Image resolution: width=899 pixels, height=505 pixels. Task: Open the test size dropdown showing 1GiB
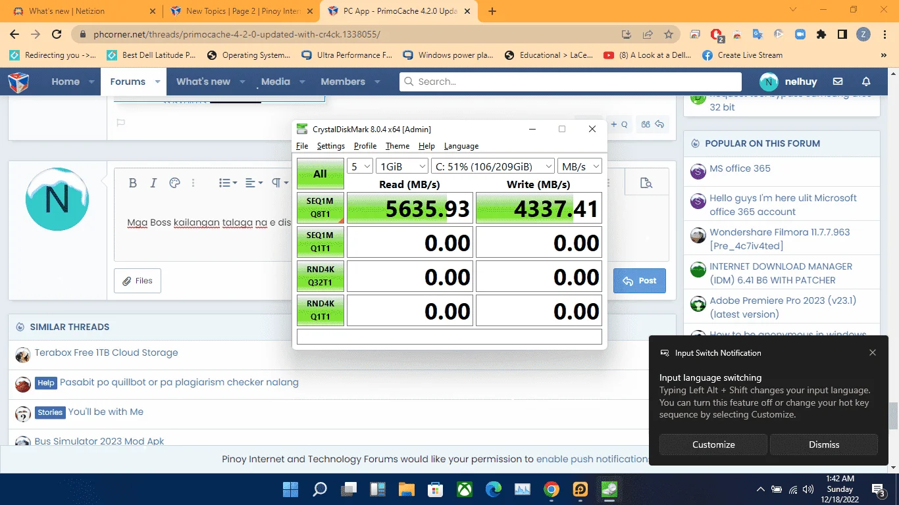[x=401, y=166]
